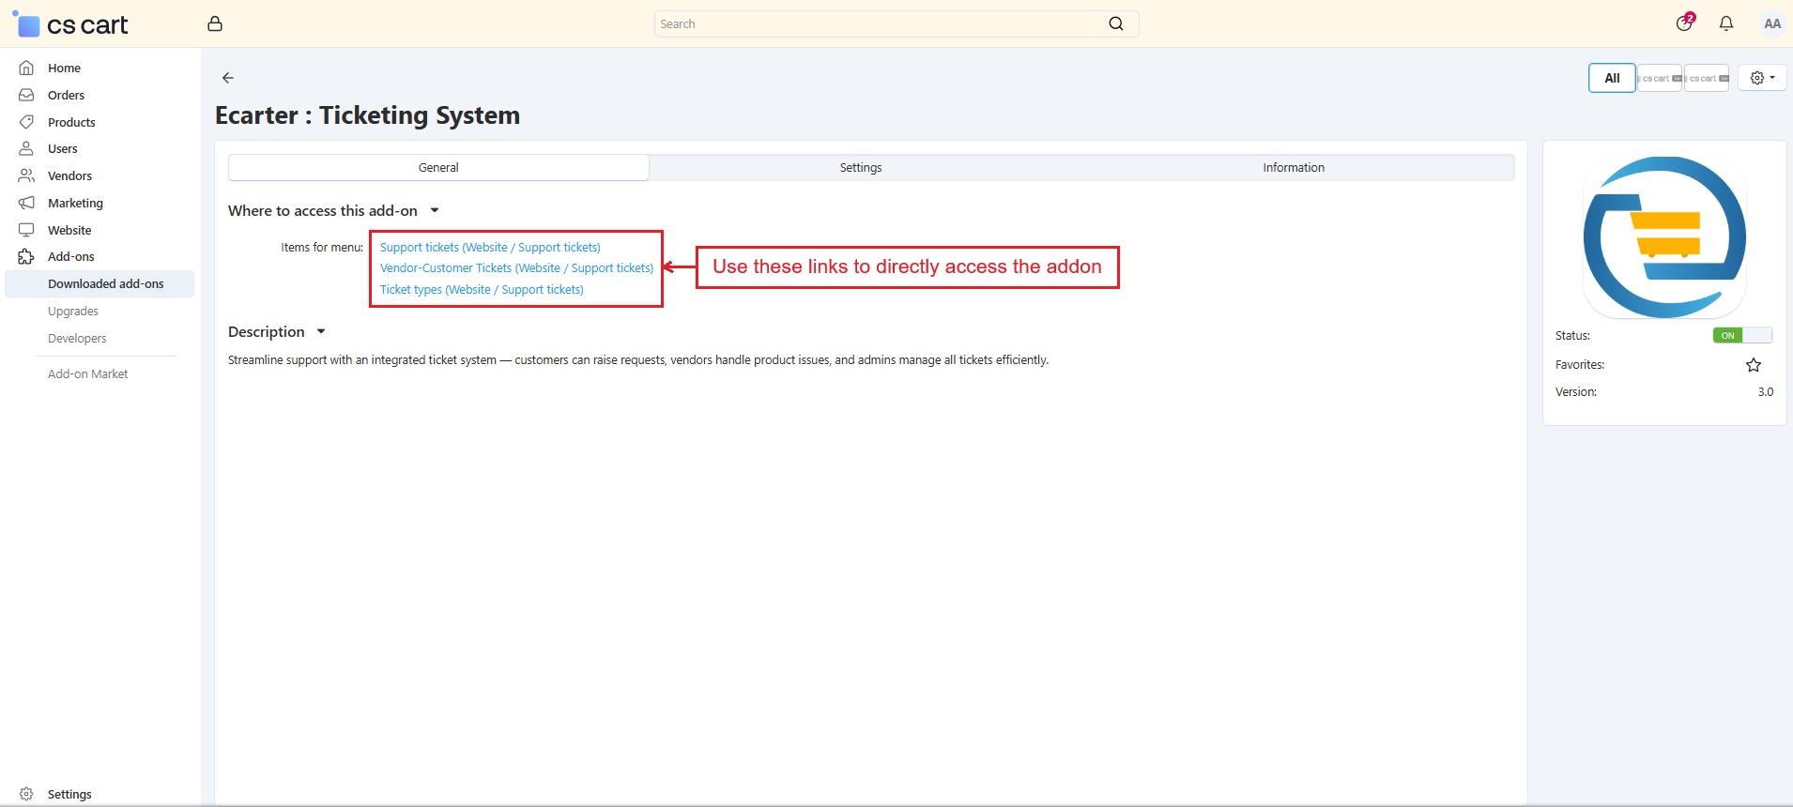This screenshot has height=807, width=1793.
Task: Add add-on to favorites with star
Action: coord(1753,365)
